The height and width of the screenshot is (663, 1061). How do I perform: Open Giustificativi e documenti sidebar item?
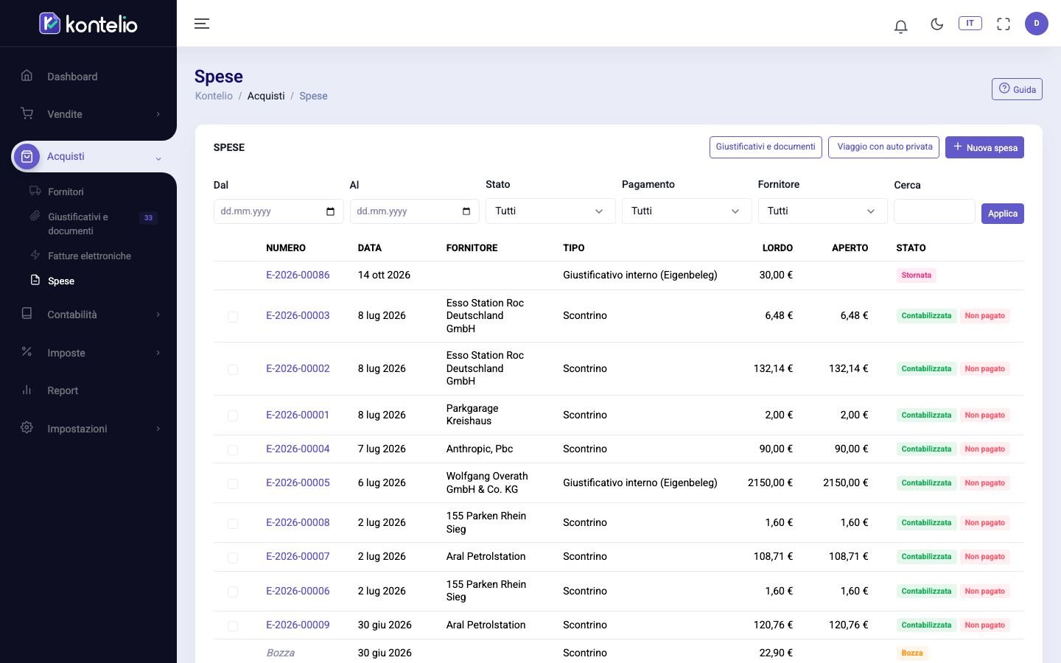coord(78,224)
